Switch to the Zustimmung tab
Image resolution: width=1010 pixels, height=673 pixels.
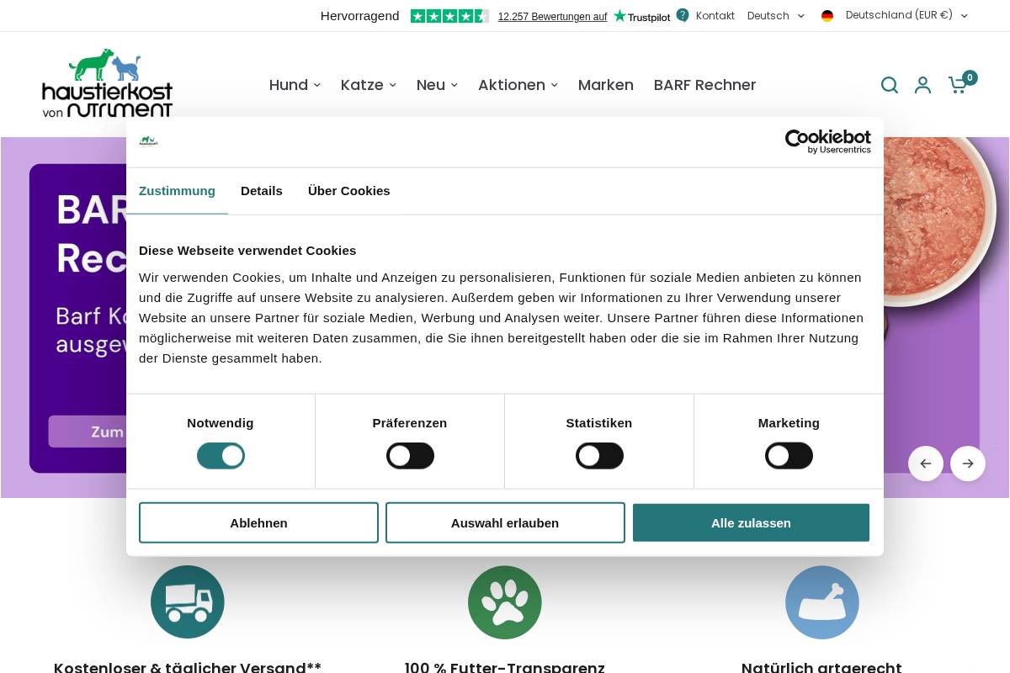tap(177, 191)
